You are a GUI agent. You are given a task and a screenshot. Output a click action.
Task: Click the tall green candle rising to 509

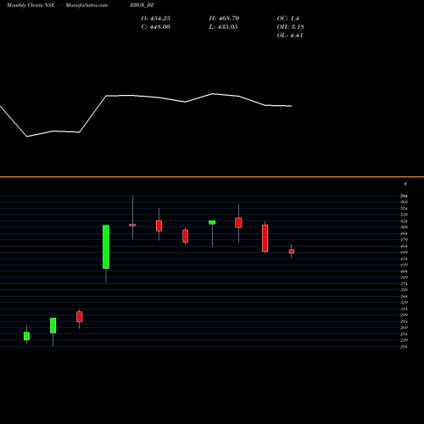pos(106,247)
